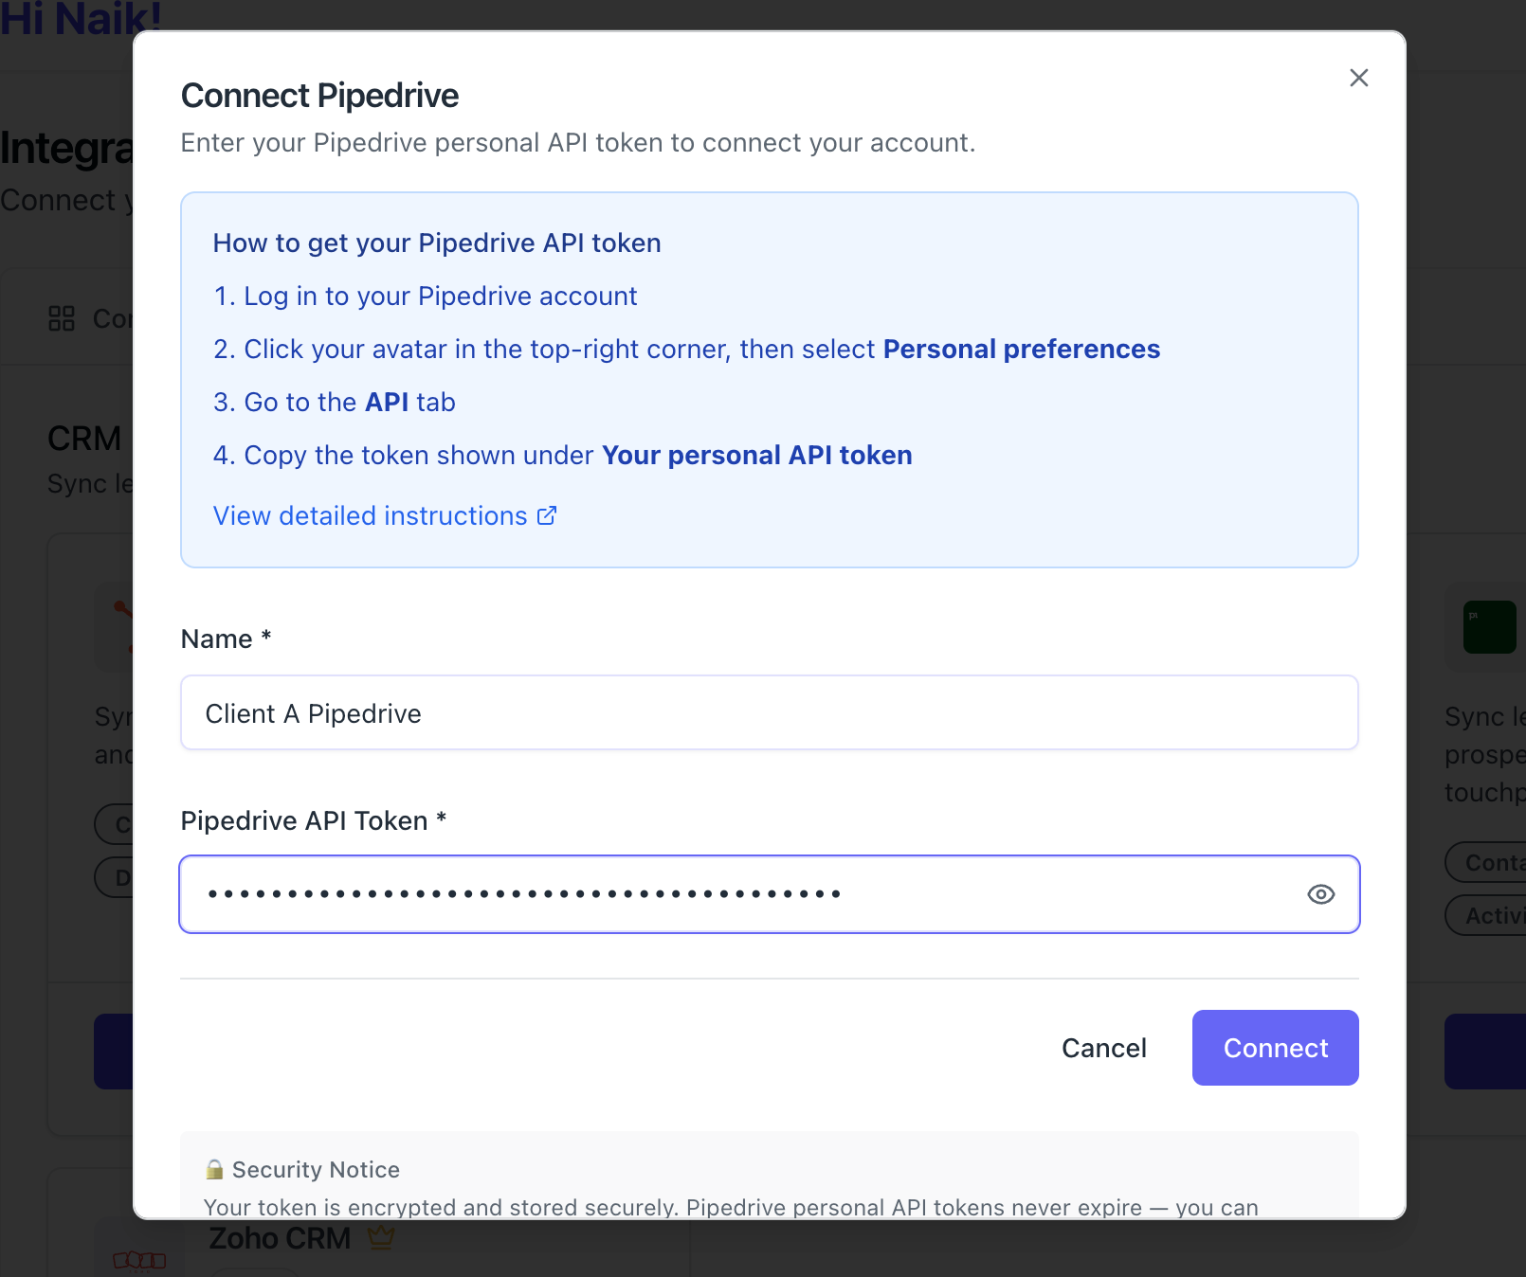The width and height of the screenshot is (1526, 1277).
Task: Focus the Name input field
Action: point(769,712)
